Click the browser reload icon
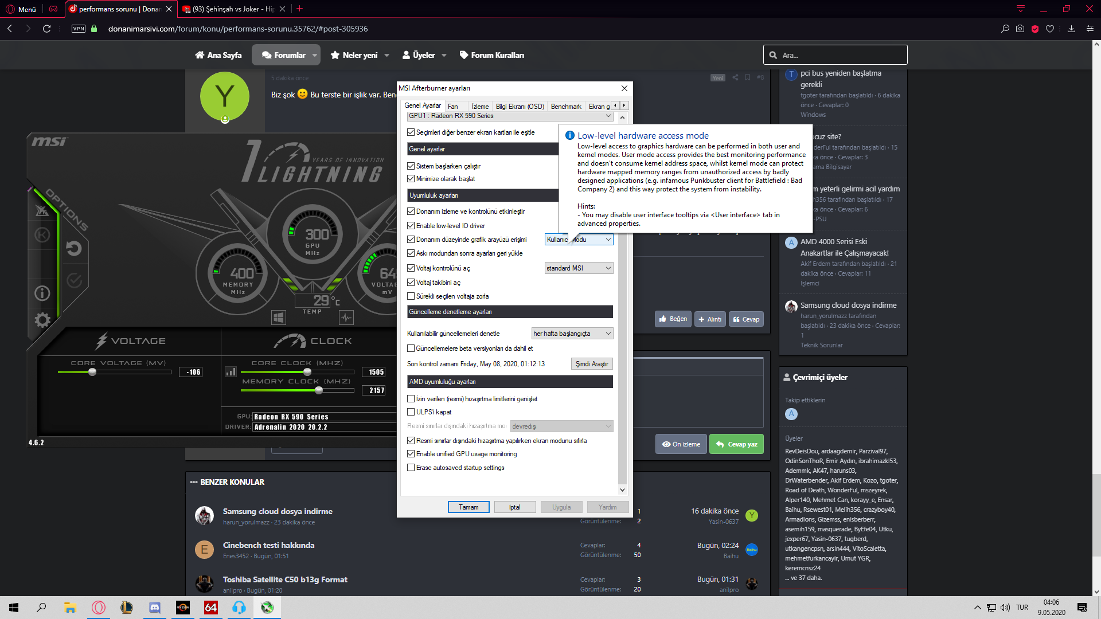The width and height of the screenshot is (1101, 619). (47, 29)
